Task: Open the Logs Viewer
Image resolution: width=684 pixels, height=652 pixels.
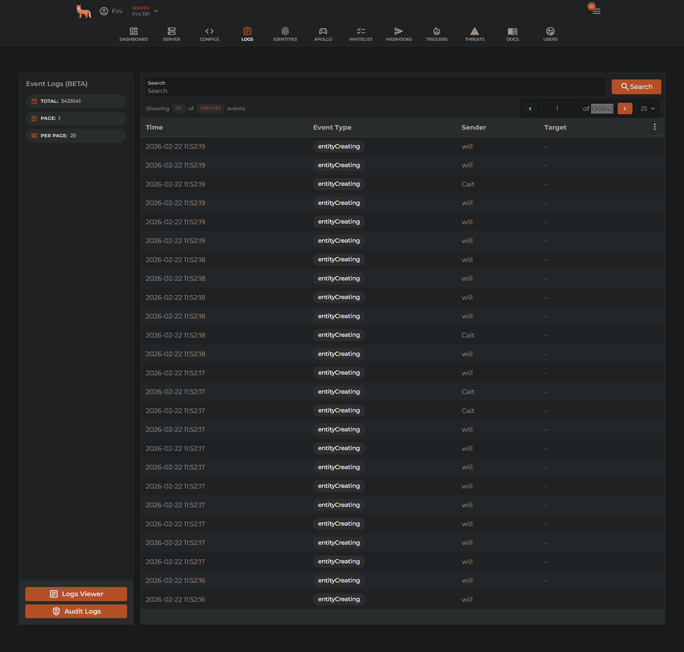Action: [76, 594]
